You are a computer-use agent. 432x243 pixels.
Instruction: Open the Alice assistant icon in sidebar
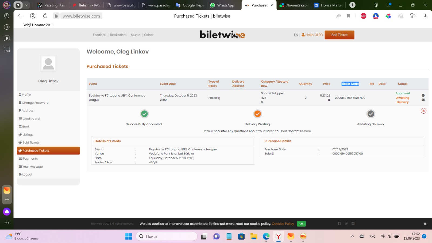click(x=7, y=212)
